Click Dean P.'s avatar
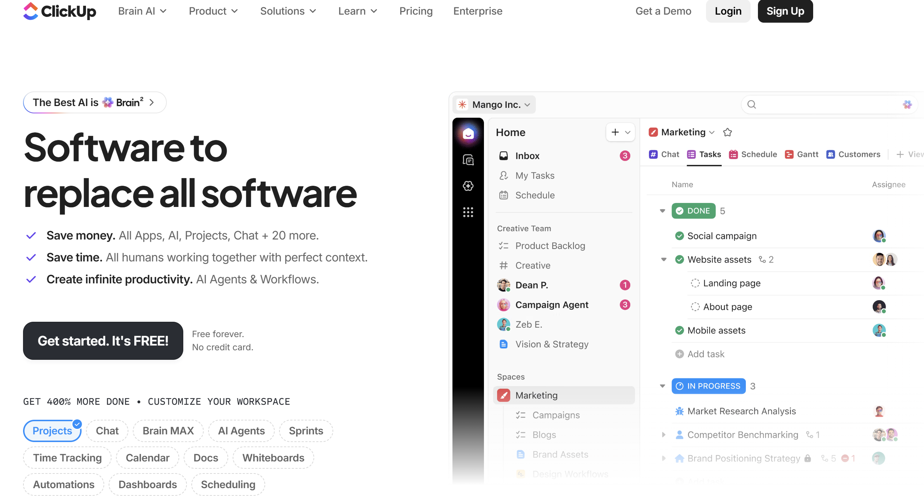 (504, 285)
